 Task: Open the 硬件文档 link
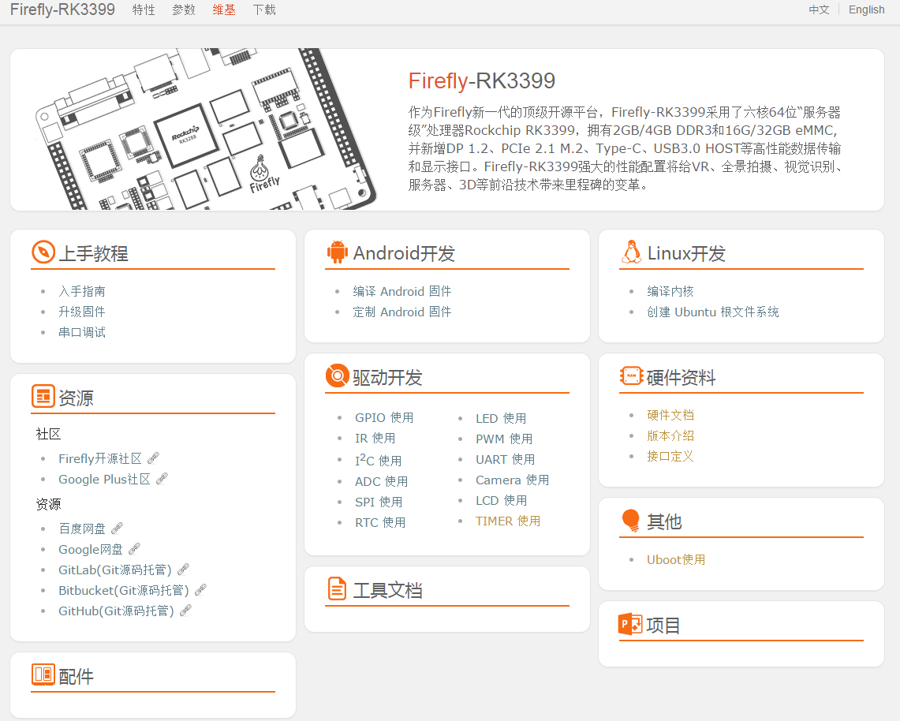pyautogui.click(x=670, y=415)
